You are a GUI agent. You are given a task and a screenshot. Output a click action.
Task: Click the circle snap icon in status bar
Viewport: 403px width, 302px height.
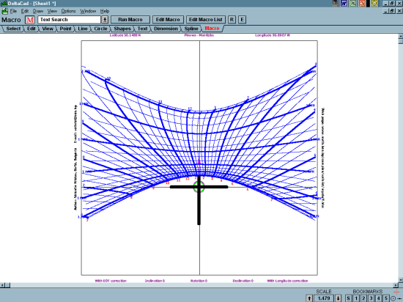coord(393,298)
